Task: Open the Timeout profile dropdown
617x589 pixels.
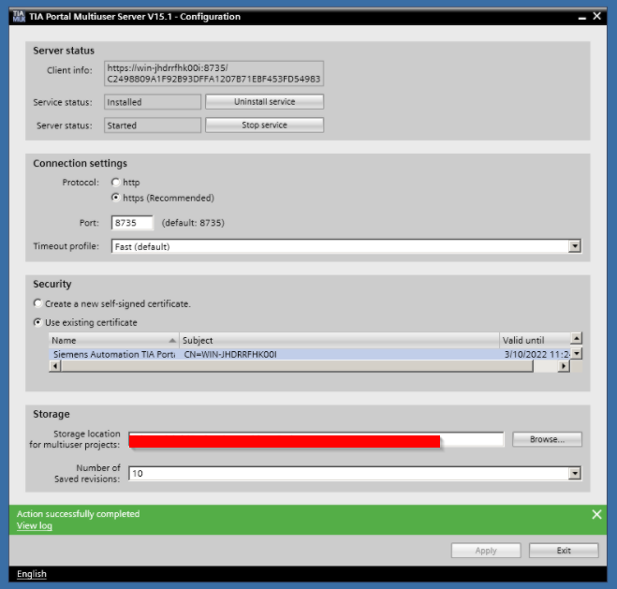Action: [575, 246]
